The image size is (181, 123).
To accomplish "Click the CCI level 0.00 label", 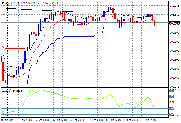I will [172, 102].
